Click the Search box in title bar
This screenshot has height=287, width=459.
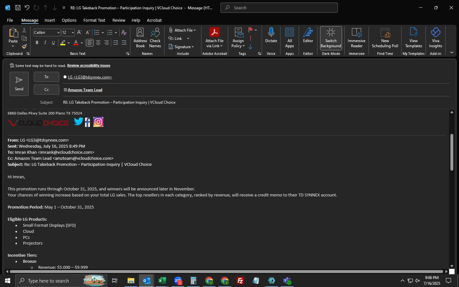coord(279,8)
